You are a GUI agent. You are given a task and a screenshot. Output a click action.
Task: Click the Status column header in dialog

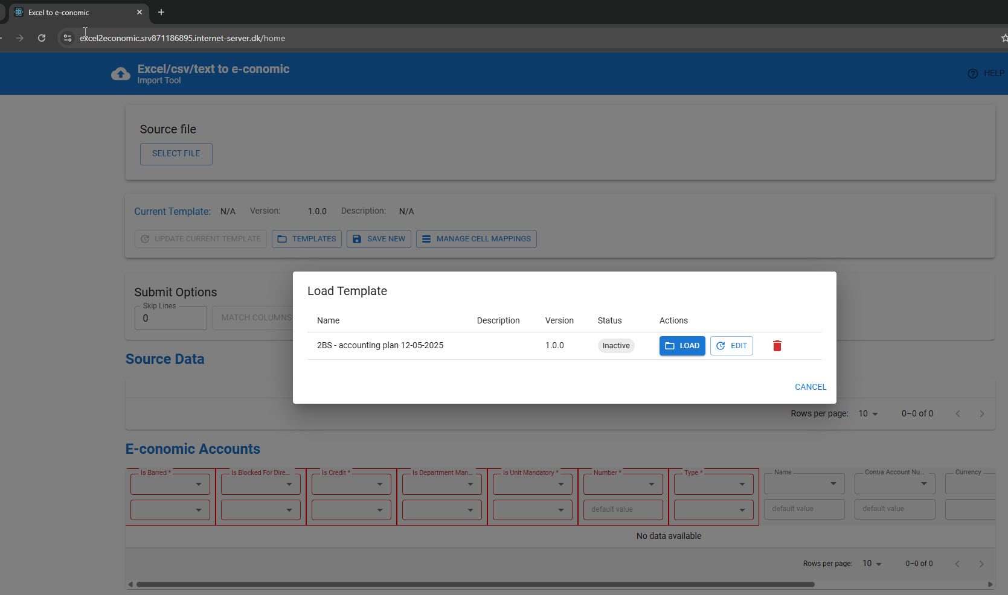pyautogui.click(x=609, y=320)
